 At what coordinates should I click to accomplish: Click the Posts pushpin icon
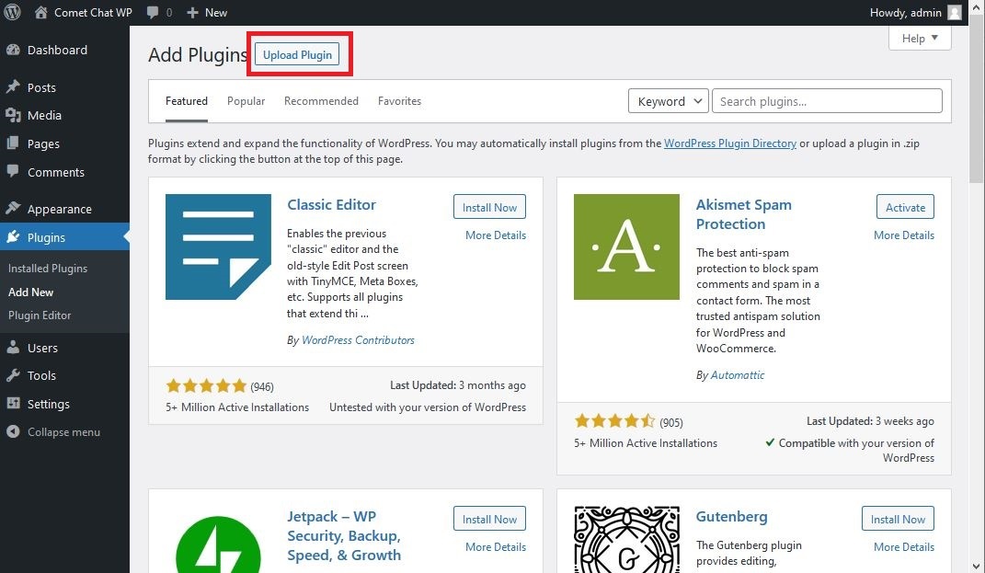13,86
